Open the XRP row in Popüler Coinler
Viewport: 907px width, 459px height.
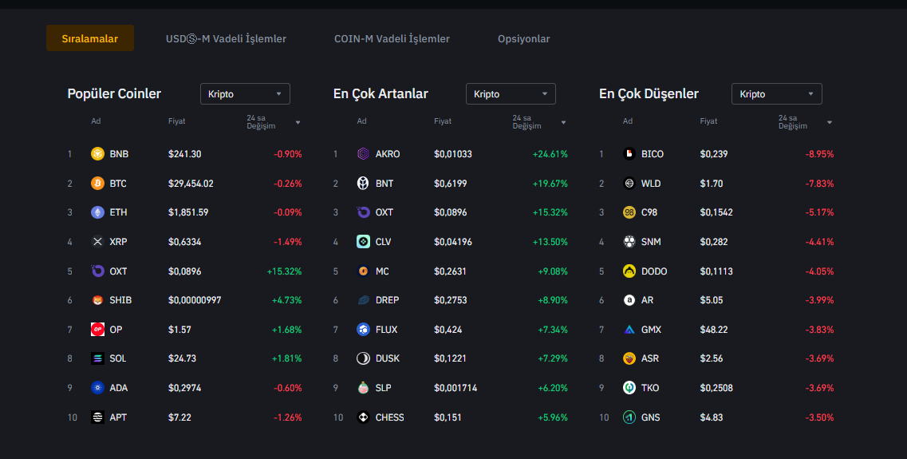point(184,242)
